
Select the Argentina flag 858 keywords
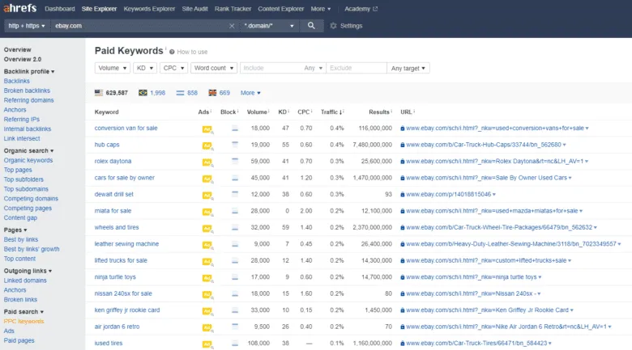coord(186,93)
